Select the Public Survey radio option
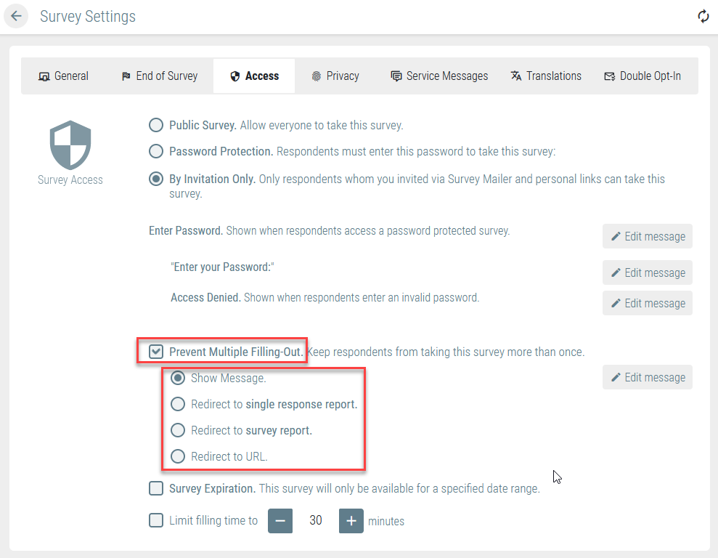Image resolution: width=718 pixels, height=558 pixels. coord(156,125)
